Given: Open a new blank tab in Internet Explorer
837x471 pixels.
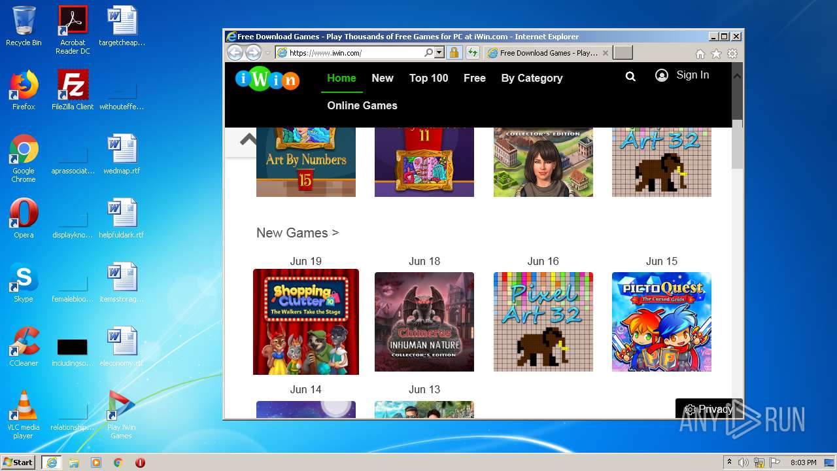Looking at the screenshot, I should coord(623,53).
